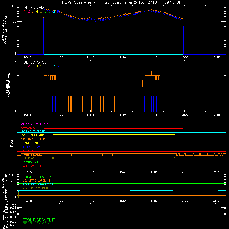This screenshot has height=229, width=229.
Task: Select detector 6 in rear segments legend
Action: [46, 66]
